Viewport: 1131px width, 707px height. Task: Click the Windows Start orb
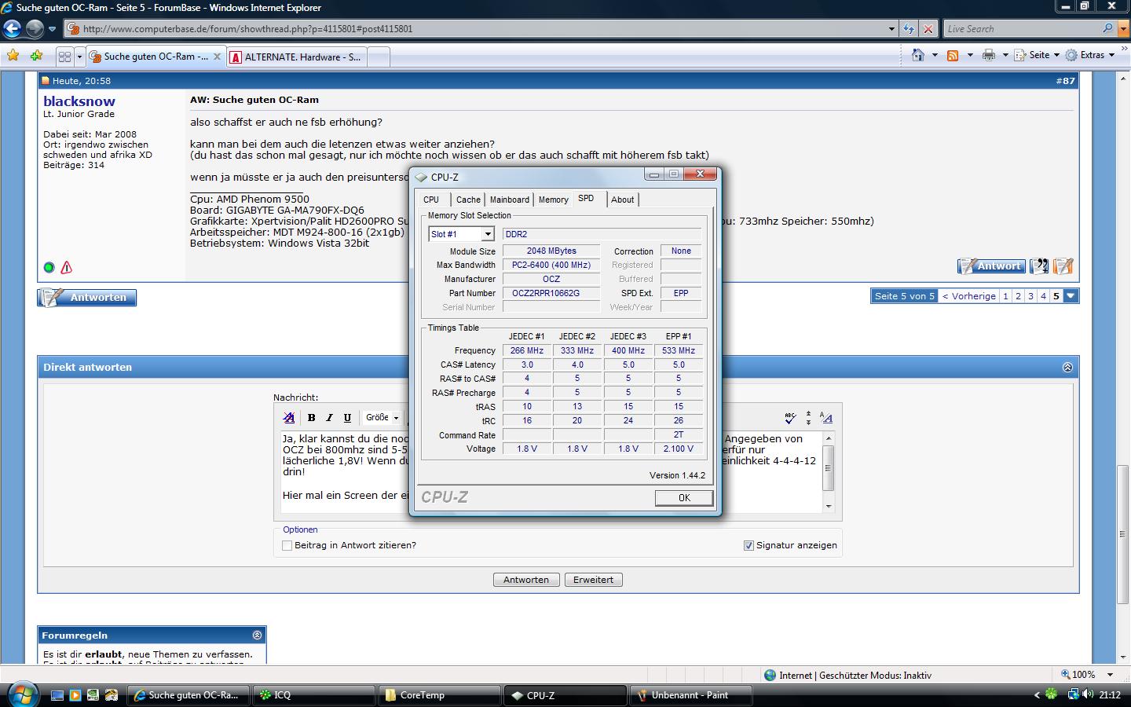[x=21, y=694]
